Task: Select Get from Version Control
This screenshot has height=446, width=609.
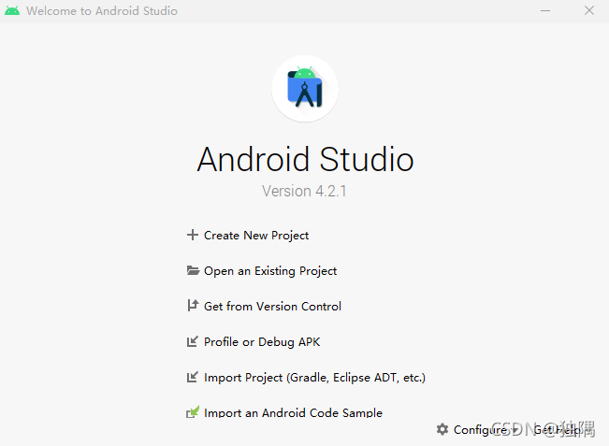Action: click(272, 307)
